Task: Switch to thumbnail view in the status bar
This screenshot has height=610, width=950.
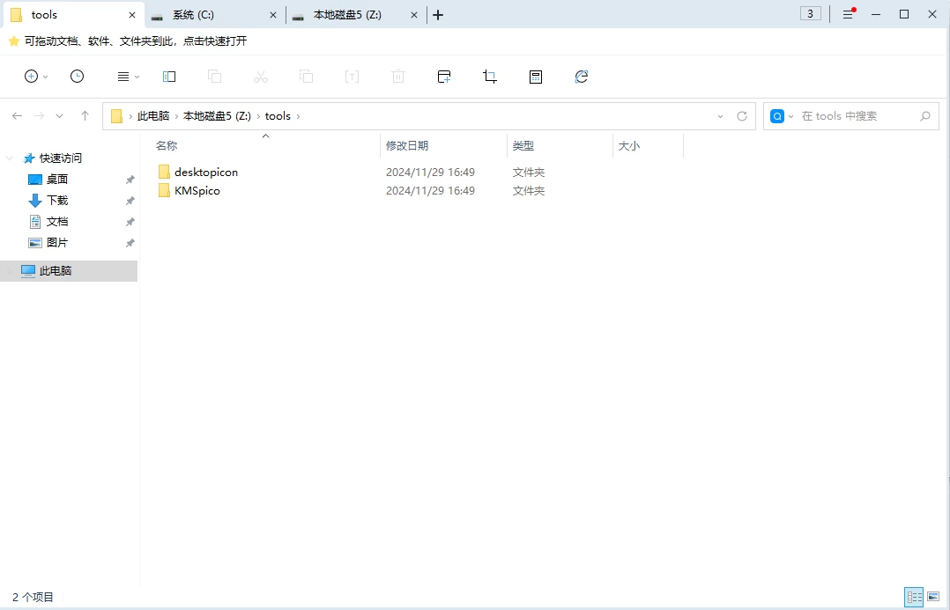Action: click(935, 597)
